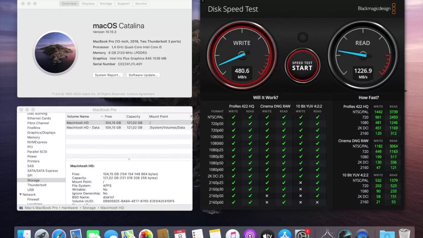423x238 pixels.
Task: Open System Preferences with badge in Dock
Action: coord(302,234)
